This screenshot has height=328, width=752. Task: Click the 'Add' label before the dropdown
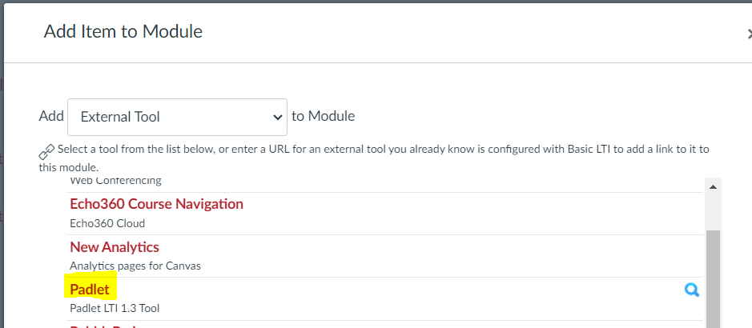tap(51, 116)
